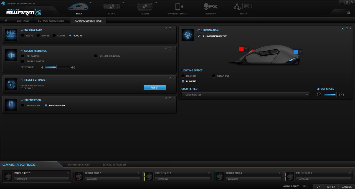
Task: Select 500 Hz polling rate
Action: pos(54,35)
